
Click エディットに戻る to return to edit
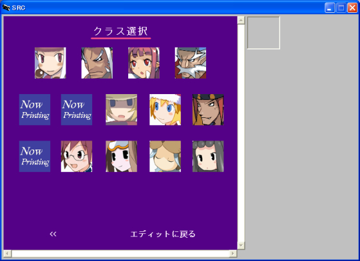click(x=163, y=234)
